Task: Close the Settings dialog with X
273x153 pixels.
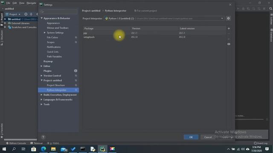Action: (230, 5)
